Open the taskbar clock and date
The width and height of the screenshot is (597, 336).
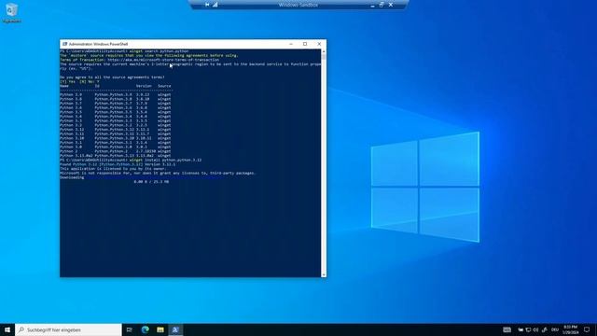570,329
